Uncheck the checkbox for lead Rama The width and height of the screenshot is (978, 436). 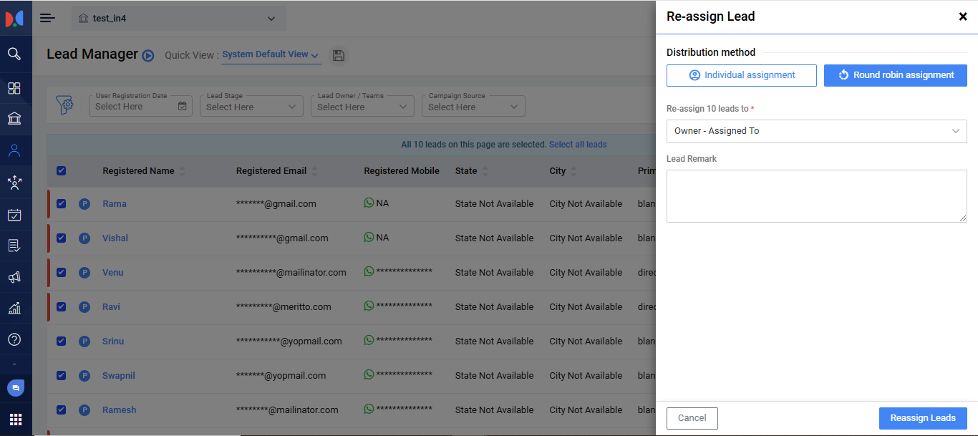tap(61, 203)
